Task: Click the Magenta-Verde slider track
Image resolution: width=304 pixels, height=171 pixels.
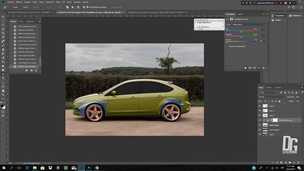Action: coord(242,36)
